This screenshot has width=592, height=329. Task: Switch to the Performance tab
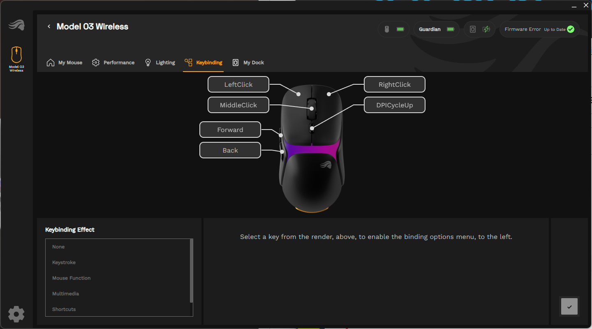(x=113, y=63)
